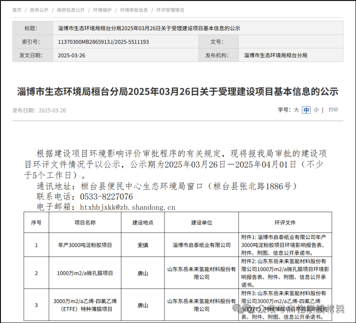Click project name 年产3000吨淀粉胶项目
The width and height of the screenshot is (356, 323).
[x=85, y=245]
